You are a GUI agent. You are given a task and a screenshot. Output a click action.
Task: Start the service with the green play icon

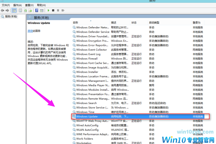[48, 10]
